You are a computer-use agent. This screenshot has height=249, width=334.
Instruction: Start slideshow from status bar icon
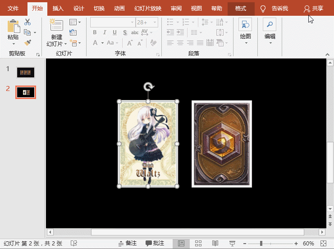pyautogui.click(x=232, y=243)
